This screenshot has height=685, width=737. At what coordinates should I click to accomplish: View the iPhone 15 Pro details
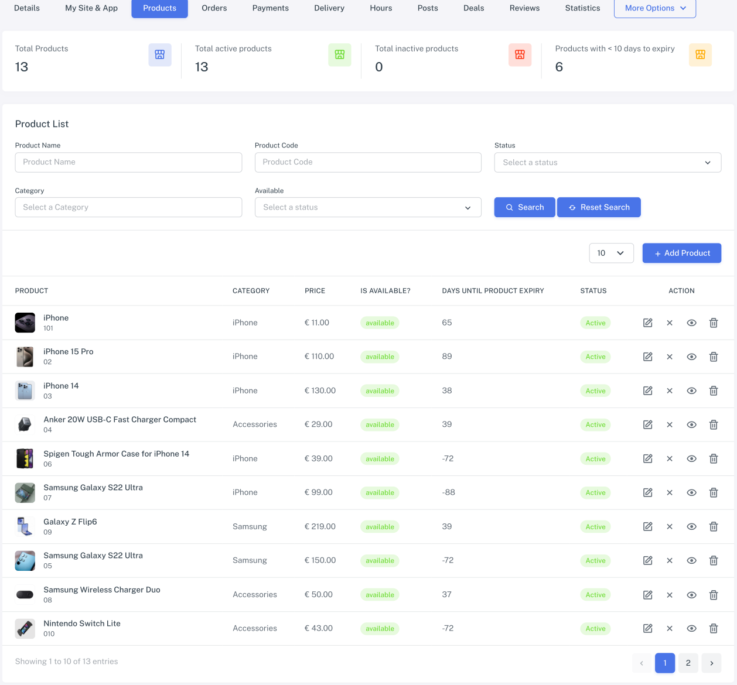click(691, 357)
